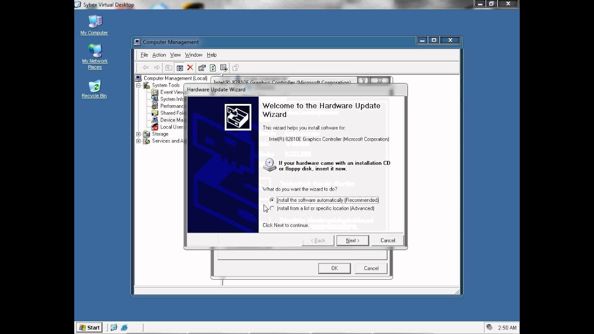Click the Up one level toolbar icon

click(x=168, y=68)
